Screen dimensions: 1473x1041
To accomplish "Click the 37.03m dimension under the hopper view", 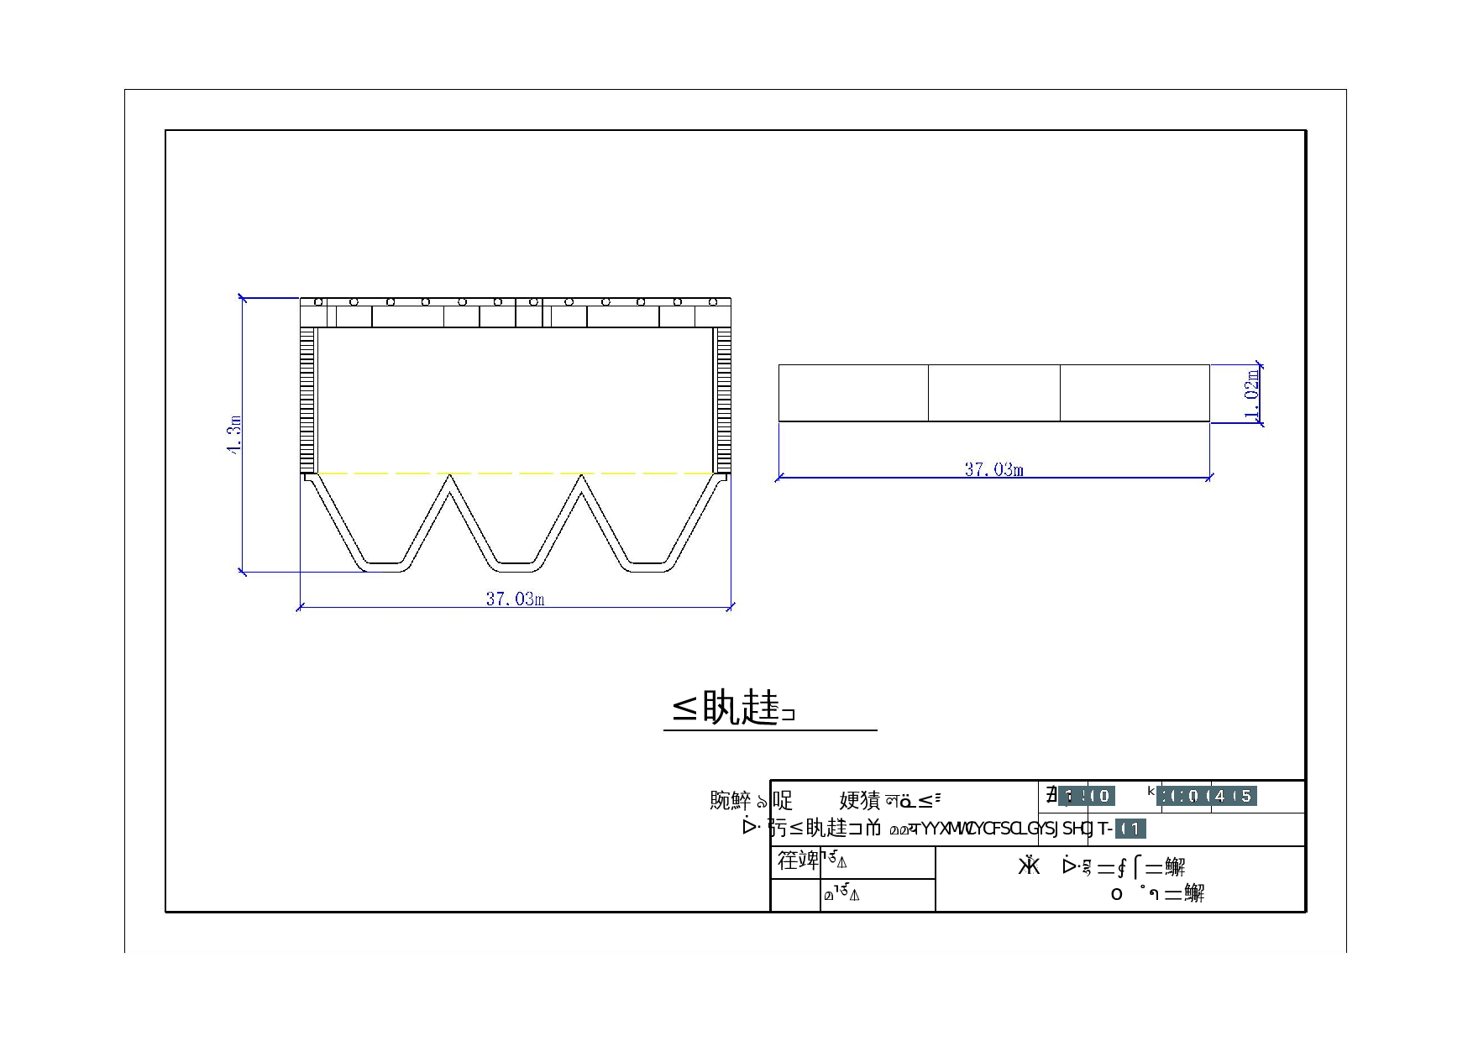I will point(515,599).
